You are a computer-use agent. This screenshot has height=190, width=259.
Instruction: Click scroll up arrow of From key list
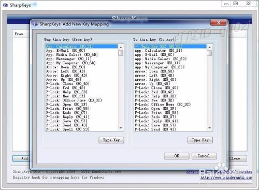click(121, 47)
